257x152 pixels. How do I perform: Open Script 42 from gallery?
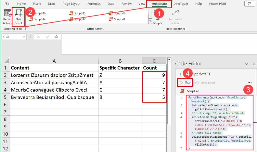(x=77, y=19)
